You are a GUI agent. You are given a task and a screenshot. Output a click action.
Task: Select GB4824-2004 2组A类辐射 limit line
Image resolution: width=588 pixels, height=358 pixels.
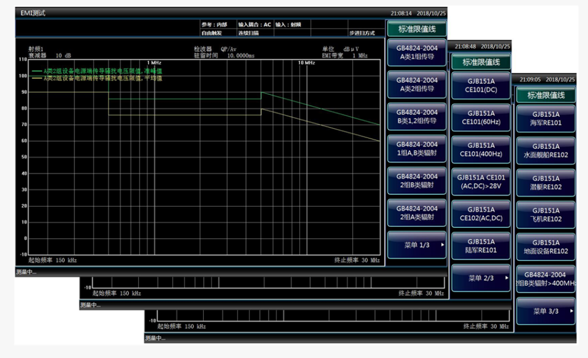click(417, 213)
